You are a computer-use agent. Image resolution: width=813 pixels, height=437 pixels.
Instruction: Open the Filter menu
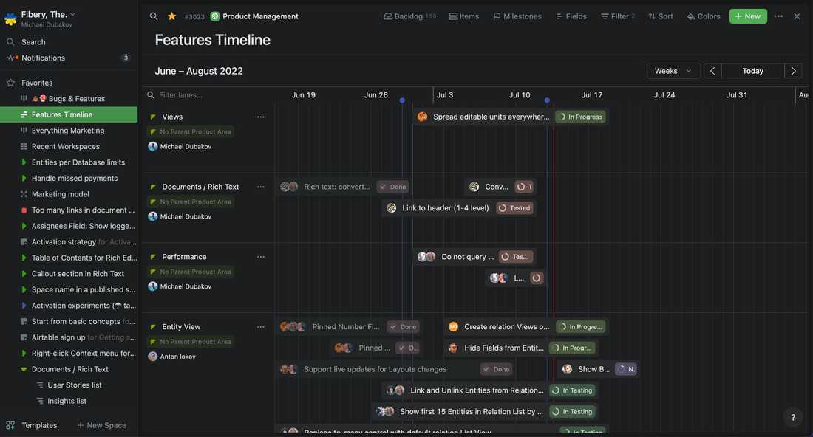point(617,16)
